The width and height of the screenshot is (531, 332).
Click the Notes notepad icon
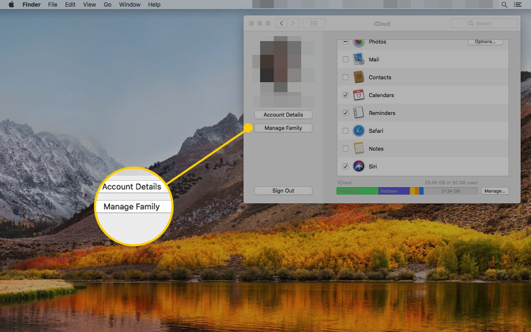coord(358,149)
